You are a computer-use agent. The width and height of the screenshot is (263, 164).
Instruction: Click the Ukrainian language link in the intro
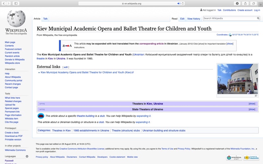click(x=138, y=54)
